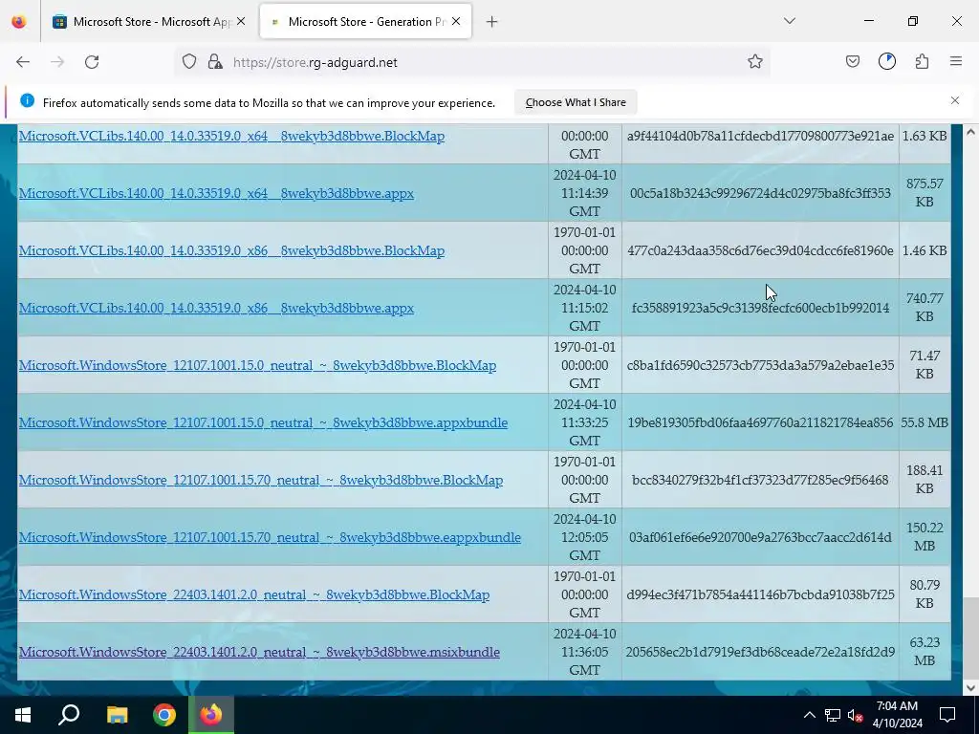This screenshot has height=734, width=979.
Task: Open site security lock icon info
Action: (x=215, y=62)
